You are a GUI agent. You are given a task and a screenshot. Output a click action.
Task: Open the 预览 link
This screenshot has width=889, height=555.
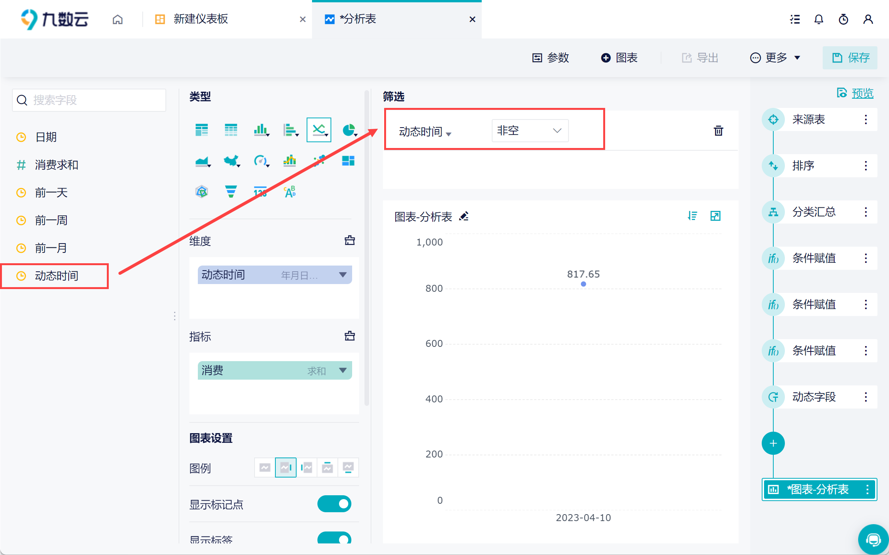pyautogui.click(x=862, y=93)
